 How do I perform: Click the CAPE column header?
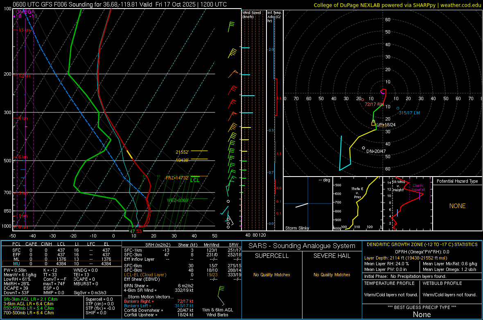coord(31,244)
